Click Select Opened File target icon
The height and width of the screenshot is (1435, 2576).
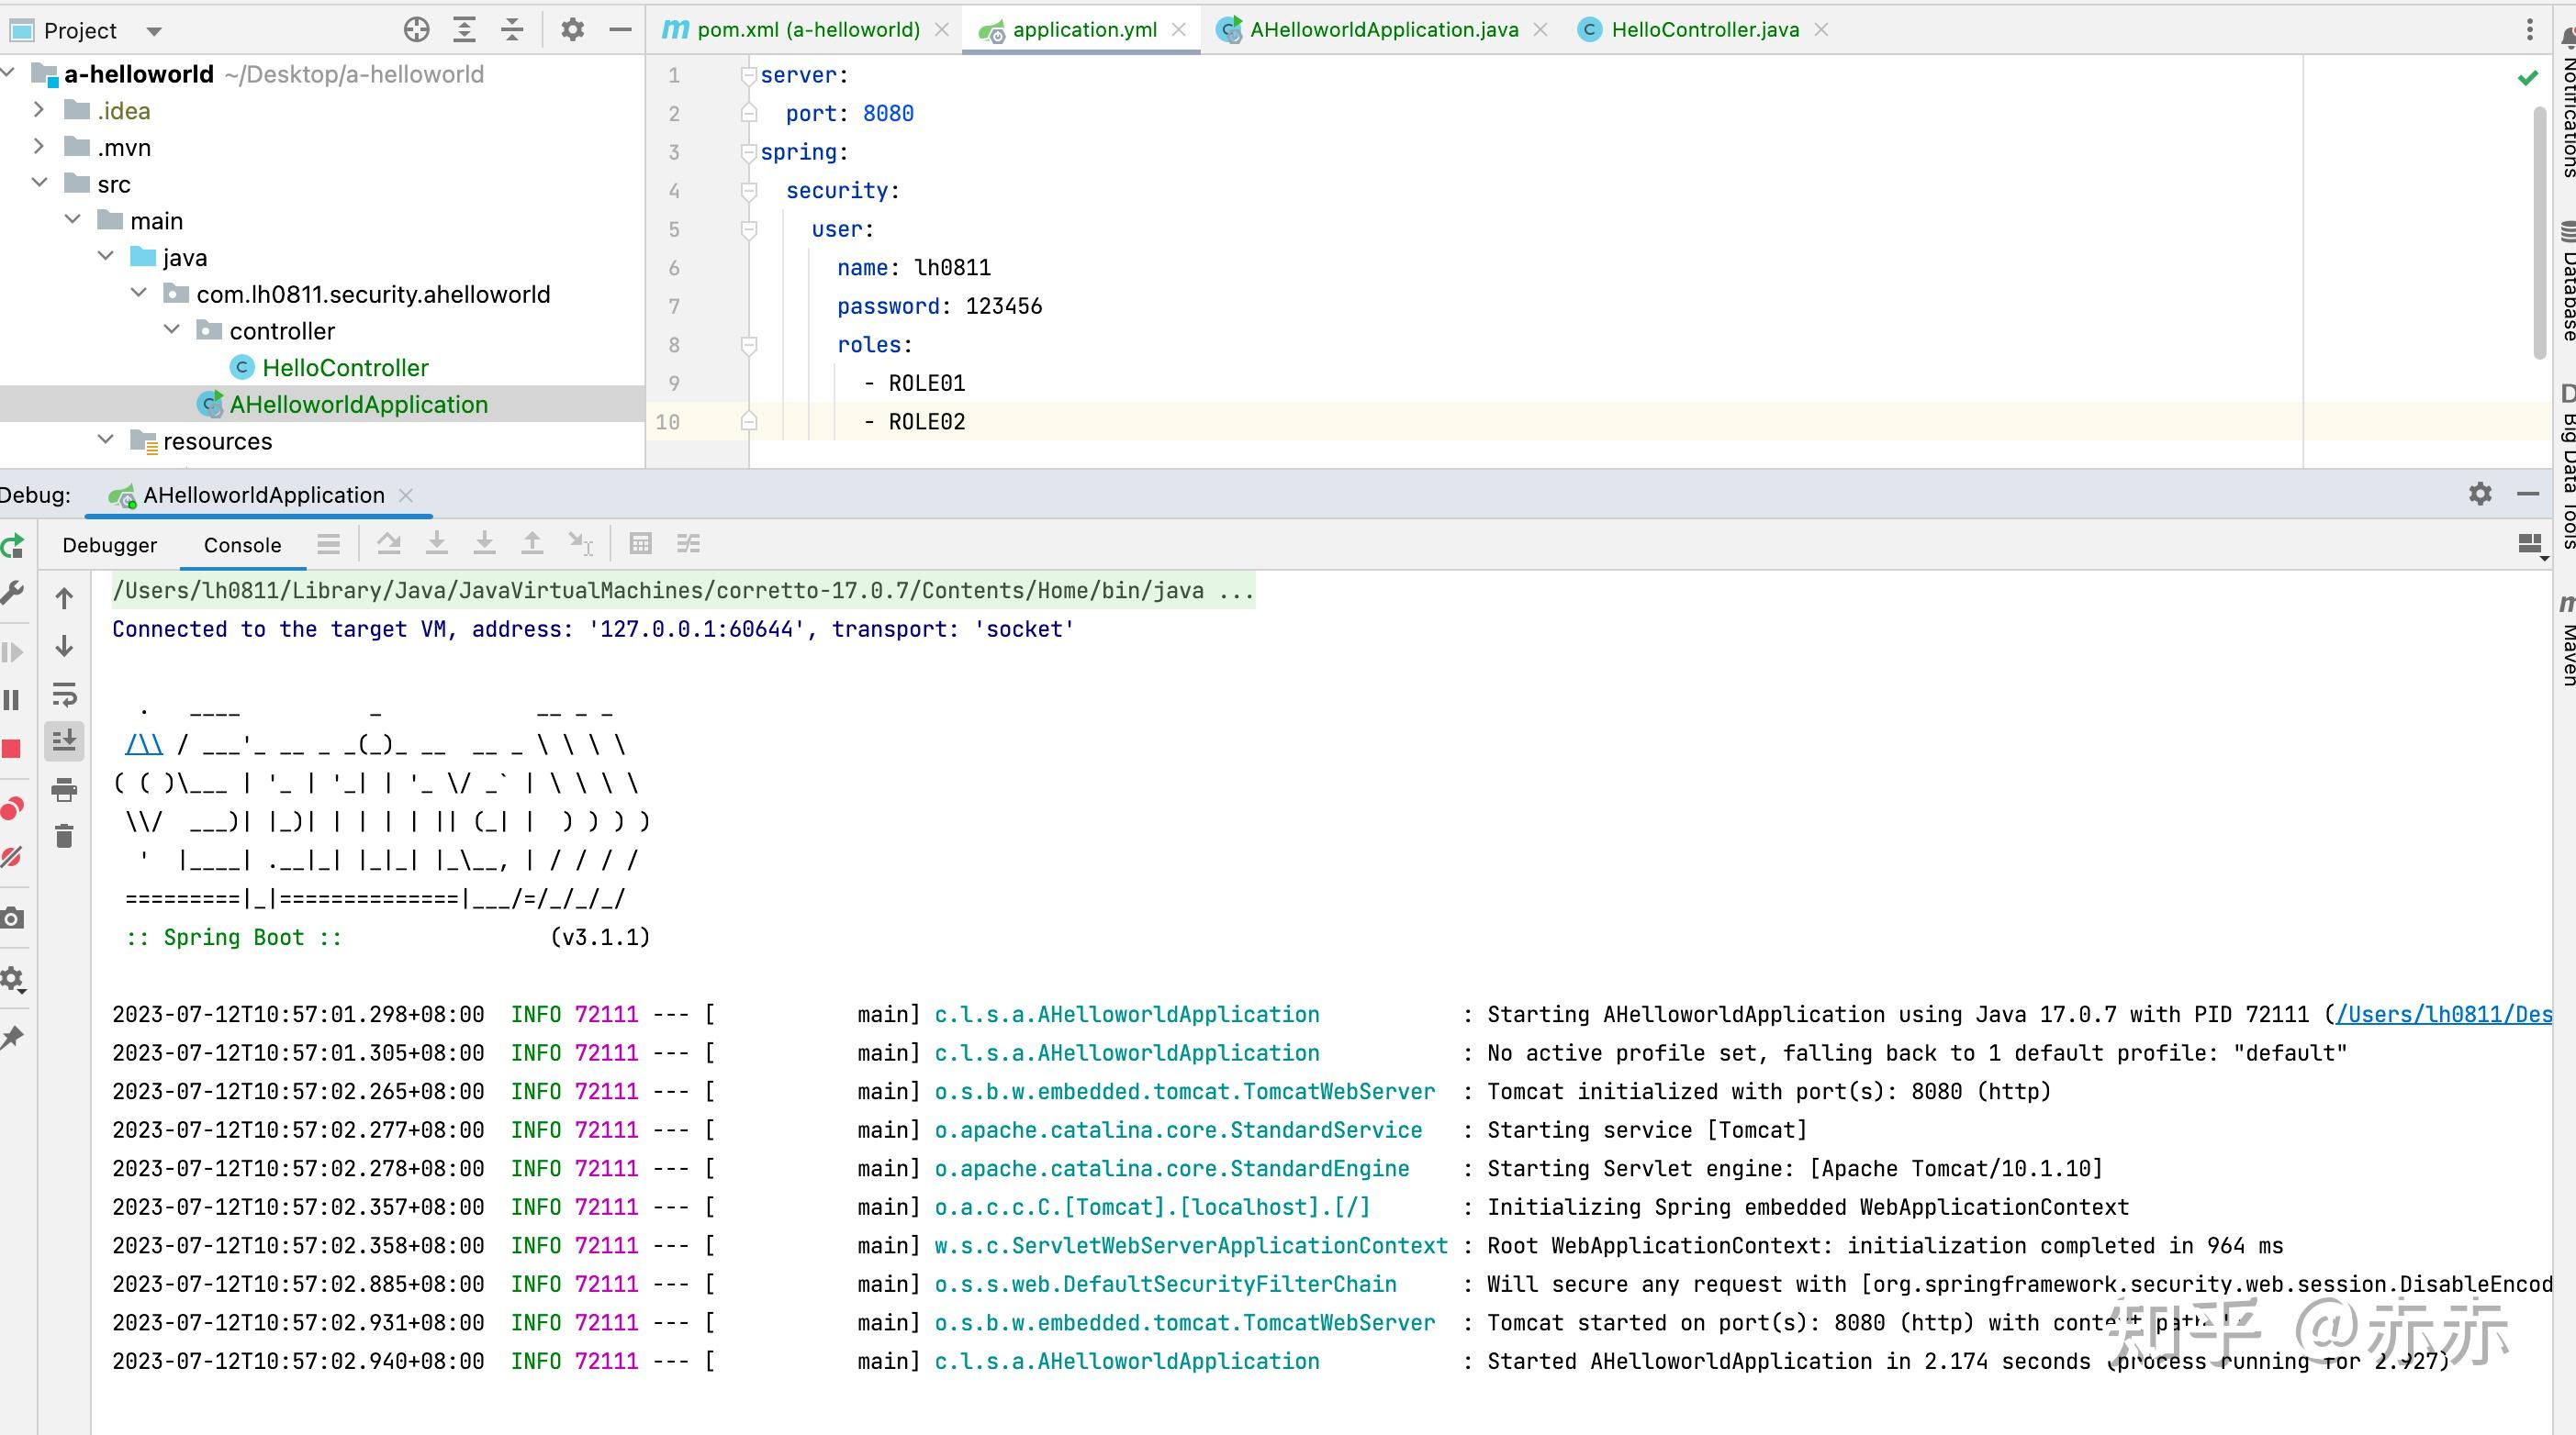(x=417, y=30)
